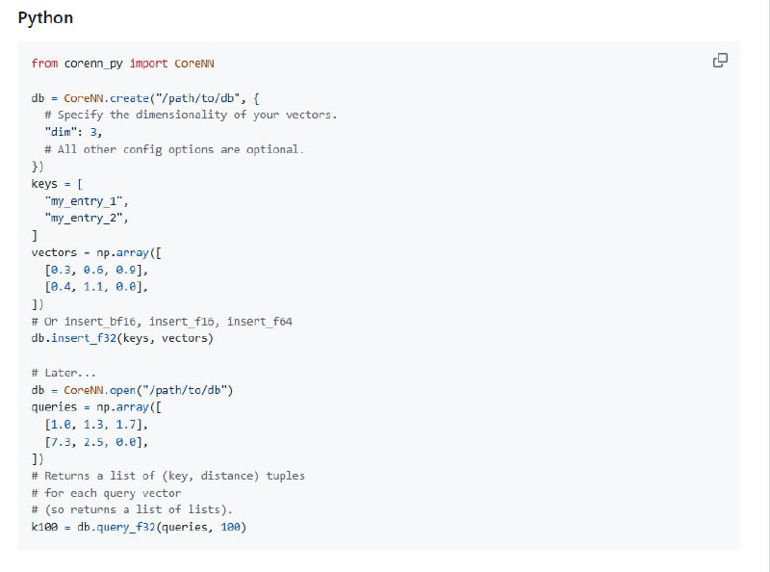Click the CoreNN.open call line
This screenshot has height=572, width=770.
132,390
